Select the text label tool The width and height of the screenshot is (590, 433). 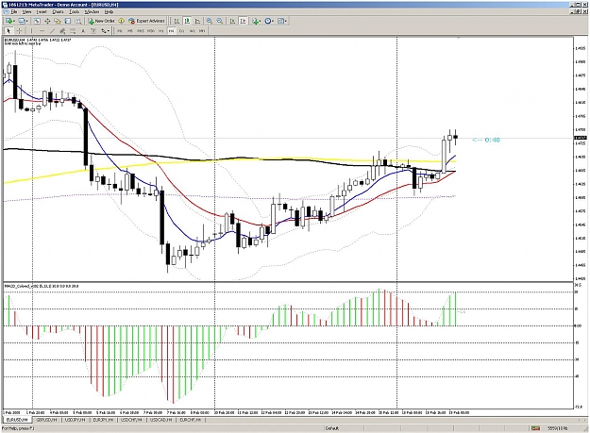click(93, 31)
